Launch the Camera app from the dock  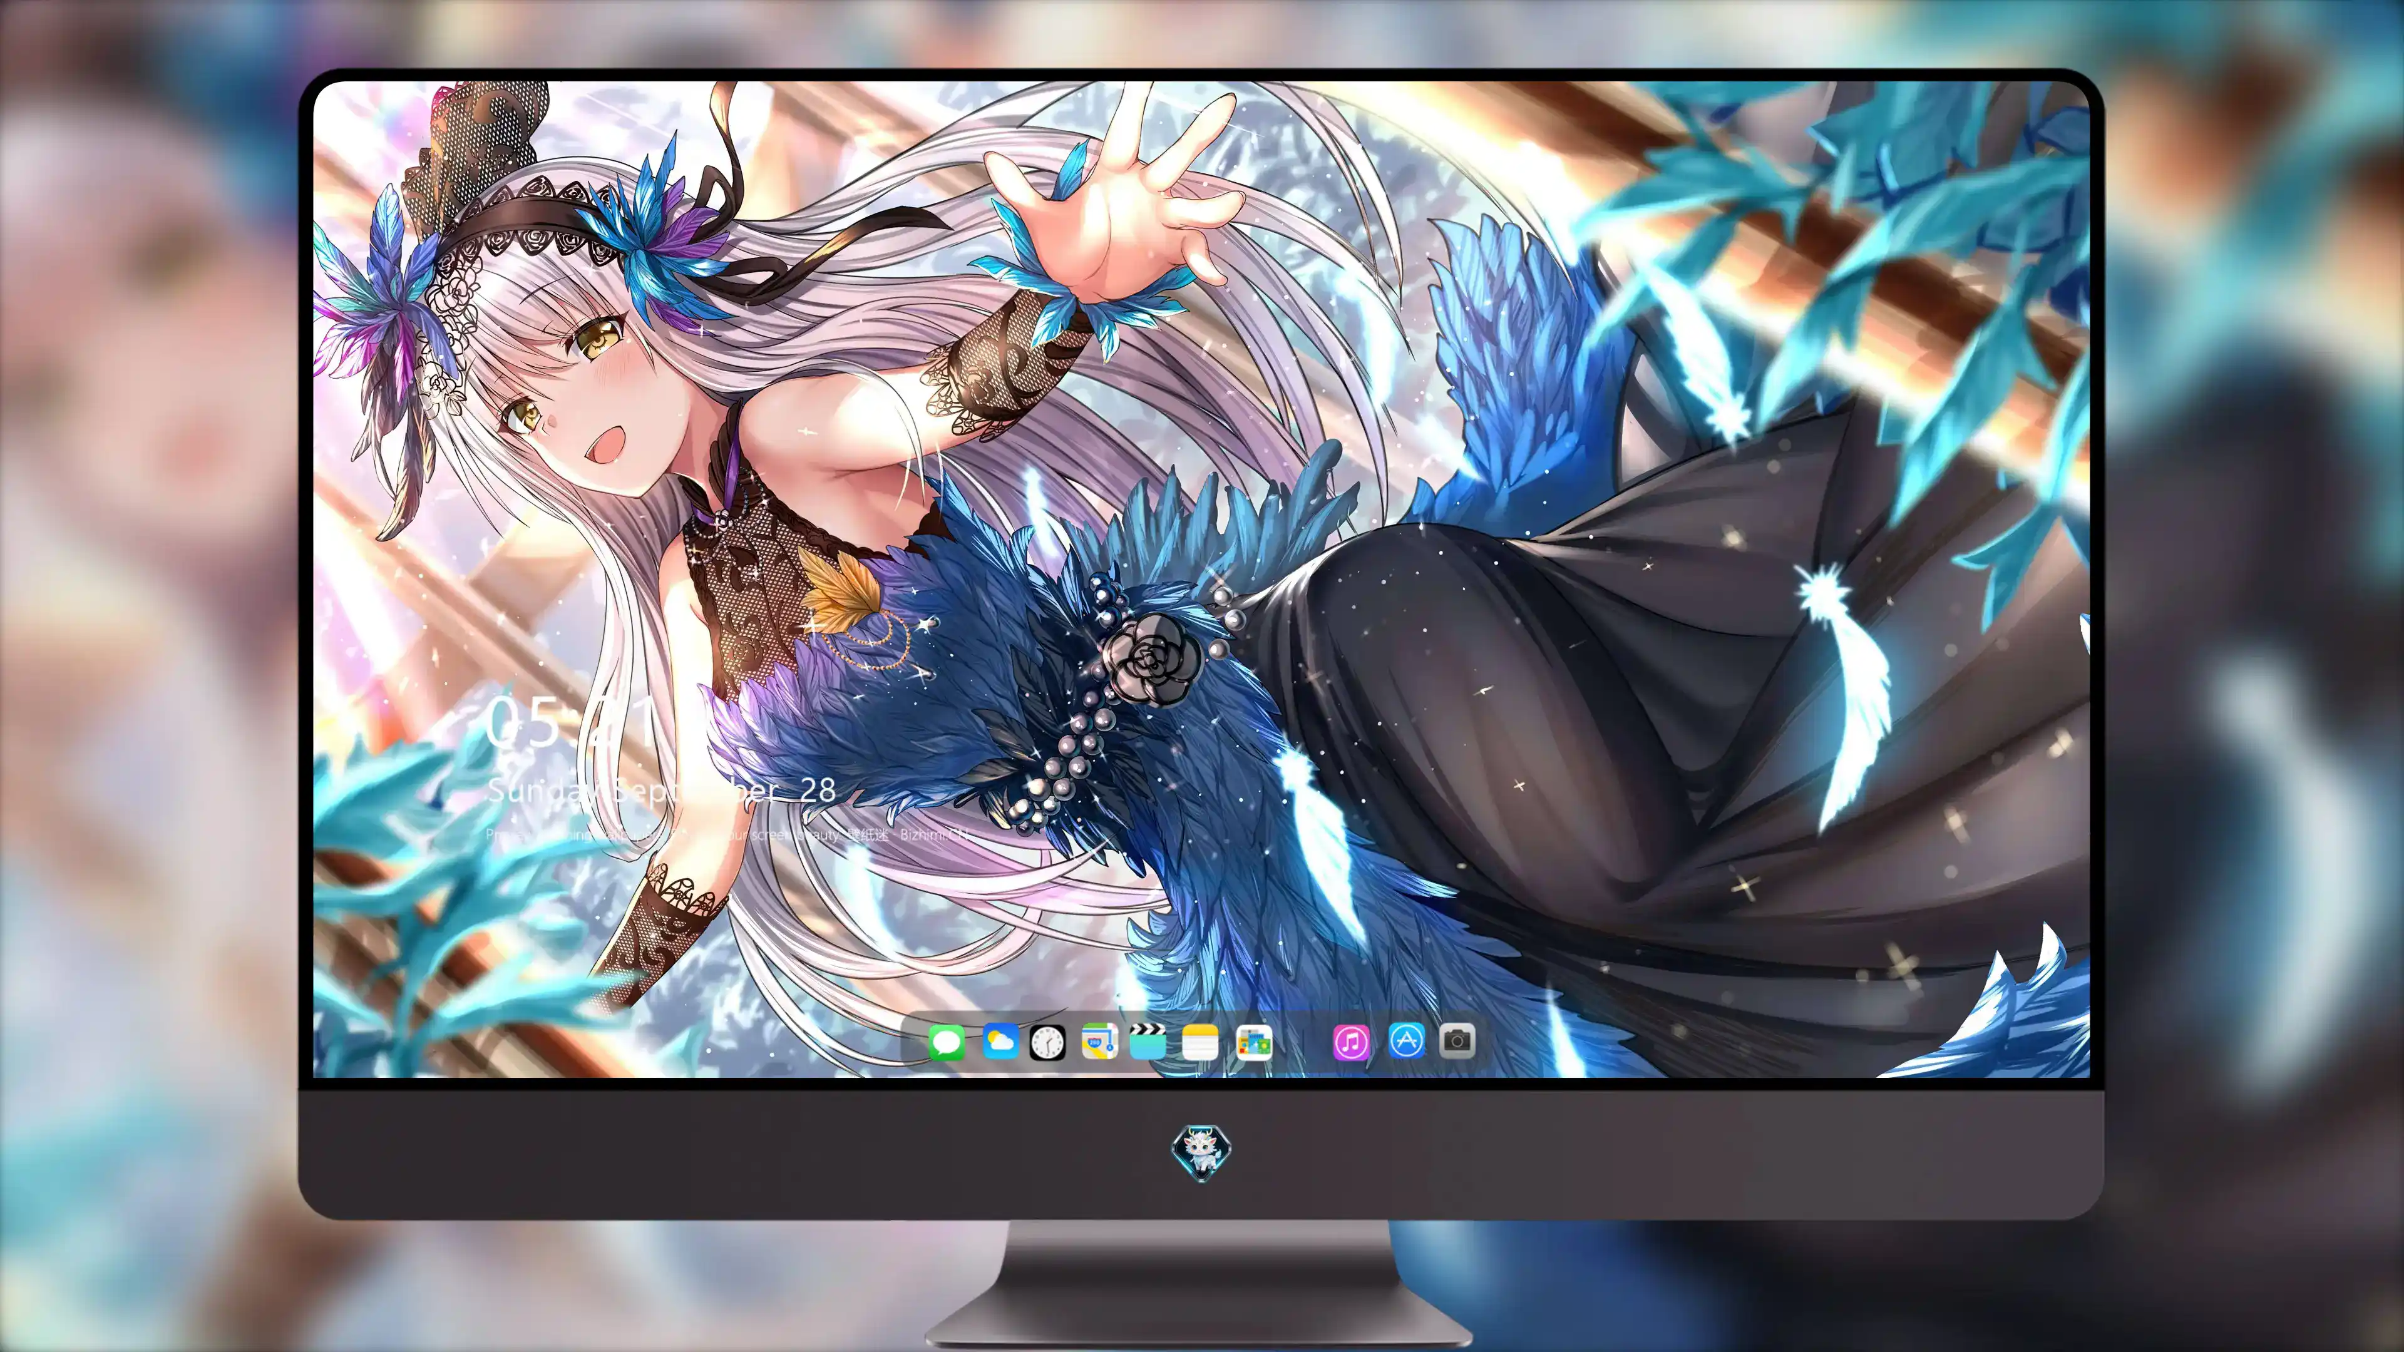pyautogui.click(x=1457, y=1040)
